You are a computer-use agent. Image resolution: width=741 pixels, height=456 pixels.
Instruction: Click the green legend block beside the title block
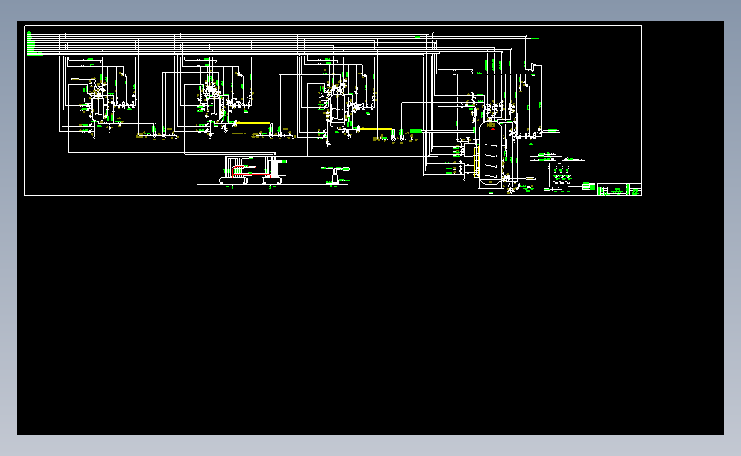click(588, 187)
